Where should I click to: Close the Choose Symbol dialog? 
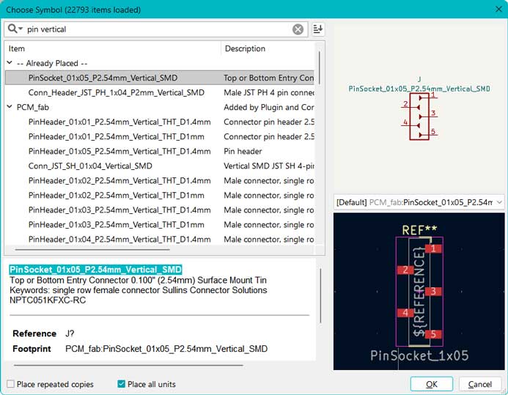pos(498,9)
